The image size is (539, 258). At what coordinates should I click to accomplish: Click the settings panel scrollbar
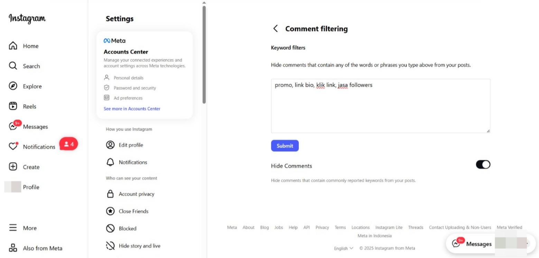coord(204,55)
